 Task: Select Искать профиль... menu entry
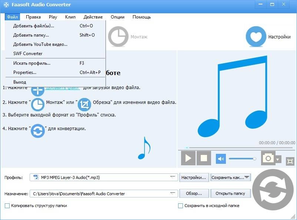click(x=55, y=63)
